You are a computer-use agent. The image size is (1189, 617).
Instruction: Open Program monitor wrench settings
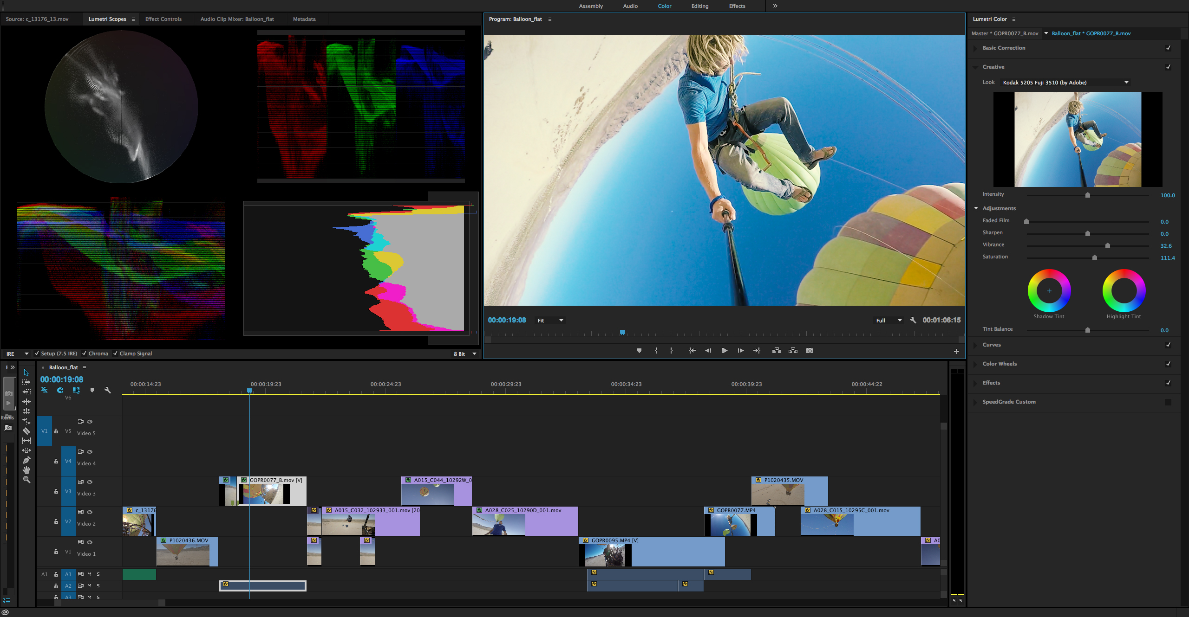tap(913, 320)
